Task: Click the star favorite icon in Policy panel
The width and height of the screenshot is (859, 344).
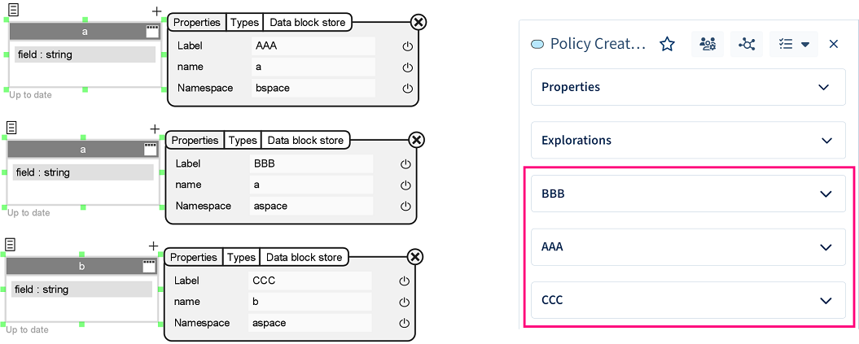Action: [x=667, y=44]
